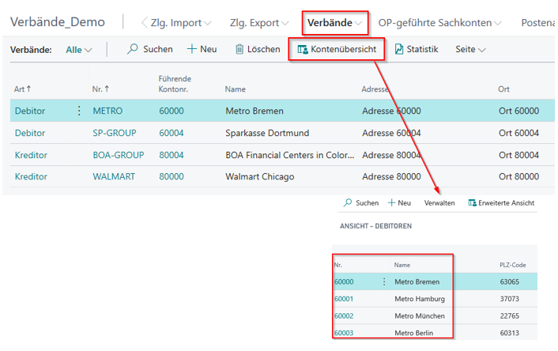Image resolution: width=558 pixels, height=351 pixels.
Task: Click the Adresse 80000 cell
Action: [391, 176]
